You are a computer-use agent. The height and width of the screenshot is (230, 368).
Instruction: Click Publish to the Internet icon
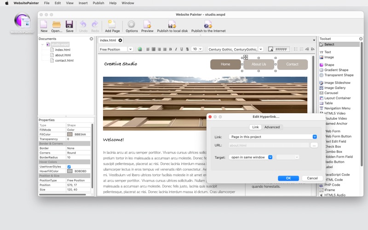(x=208, y=24)
